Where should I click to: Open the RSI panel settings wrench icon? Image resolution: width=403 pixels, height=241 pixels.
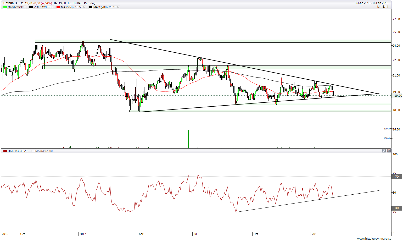[384, 151]
